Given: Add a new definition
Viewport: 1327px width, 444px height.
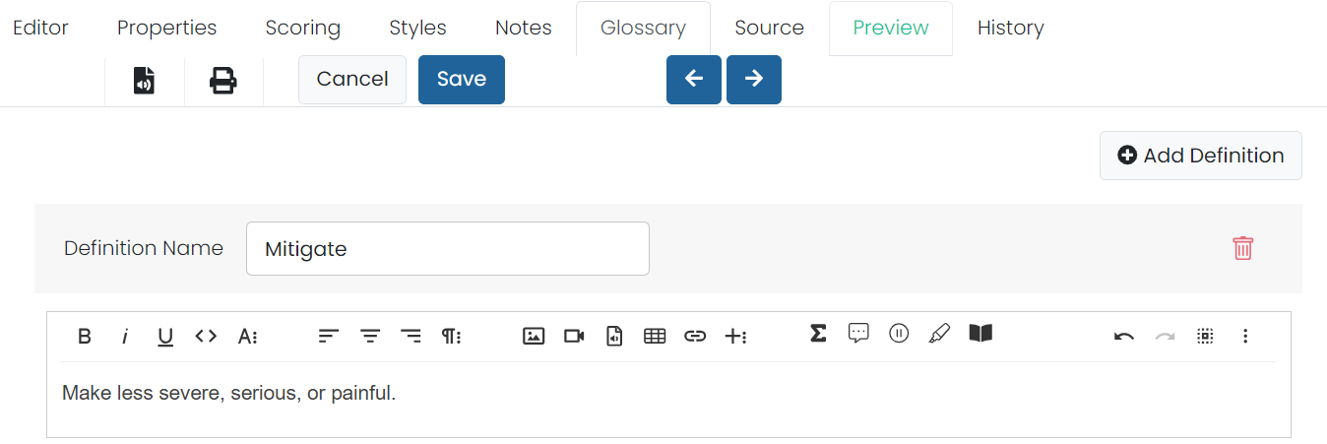Looking at the screenshot, I should 1201,156.
